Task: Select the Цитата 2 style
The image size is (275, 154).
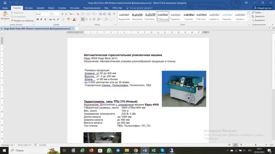Action: (240, 16)
